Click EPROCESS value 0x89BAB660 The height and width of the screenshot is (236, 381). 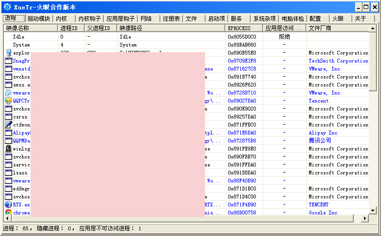click(242, 45)
